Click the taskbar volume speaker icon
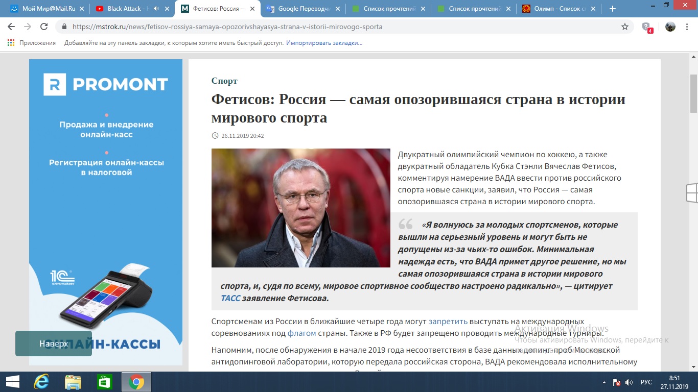The width and height of the screenshot is (698, 392). [630, 382]
